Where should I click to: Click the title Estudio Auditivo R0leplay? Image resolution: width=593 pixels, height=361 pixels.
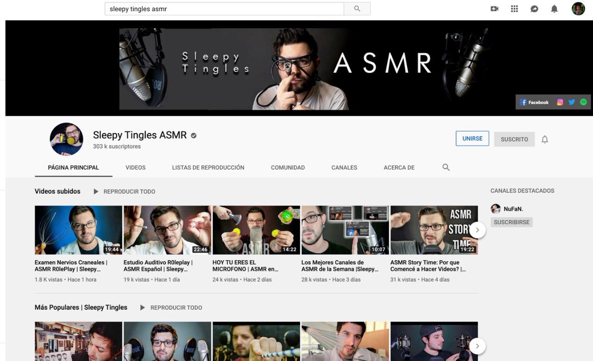[x=158, y=266]
